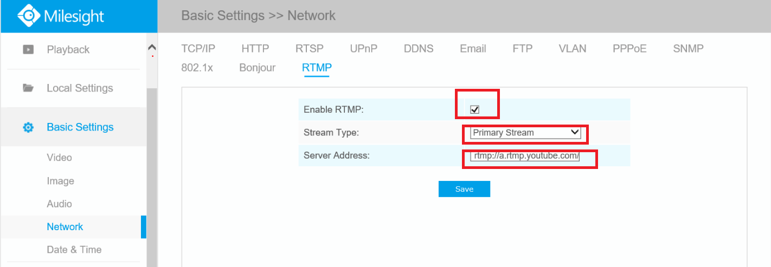
Task: Uncheck the Enable RTMP checkbox
Action: click(x=474, y=109)
